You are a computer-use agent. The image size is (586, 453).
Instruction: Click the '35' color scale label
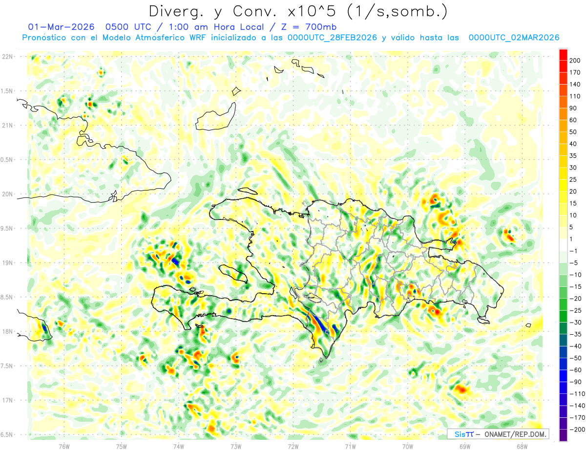point(573,155)
